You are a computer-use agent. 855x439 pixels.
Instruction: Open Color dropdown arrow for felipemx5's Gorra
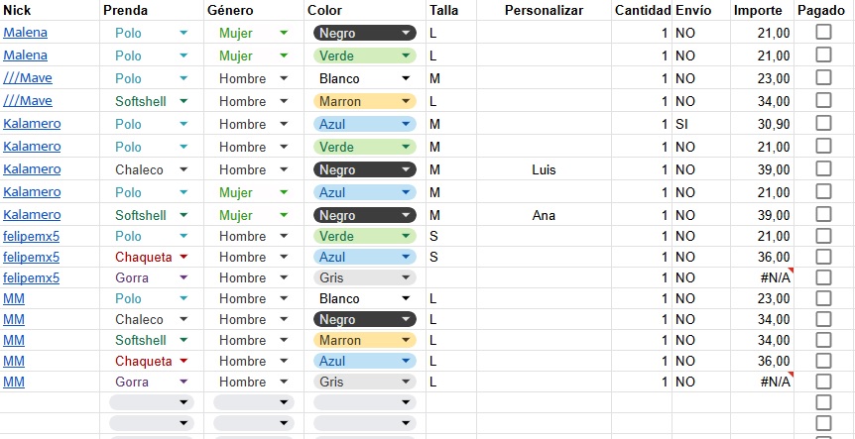click(x=407, y=277)
